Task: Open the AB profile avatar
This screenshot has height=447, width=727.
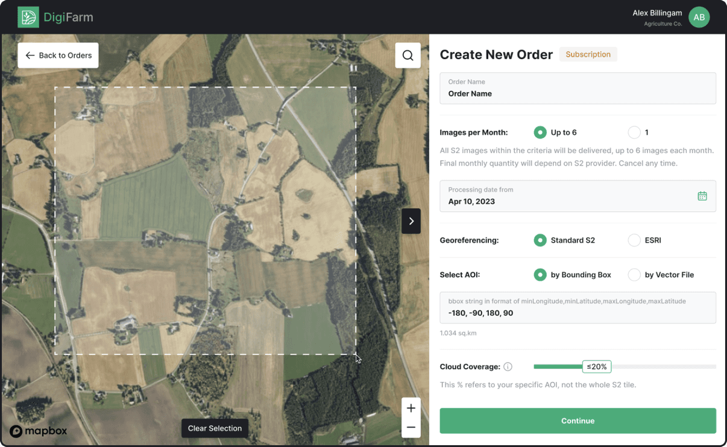Action: [x=699, y=17]
